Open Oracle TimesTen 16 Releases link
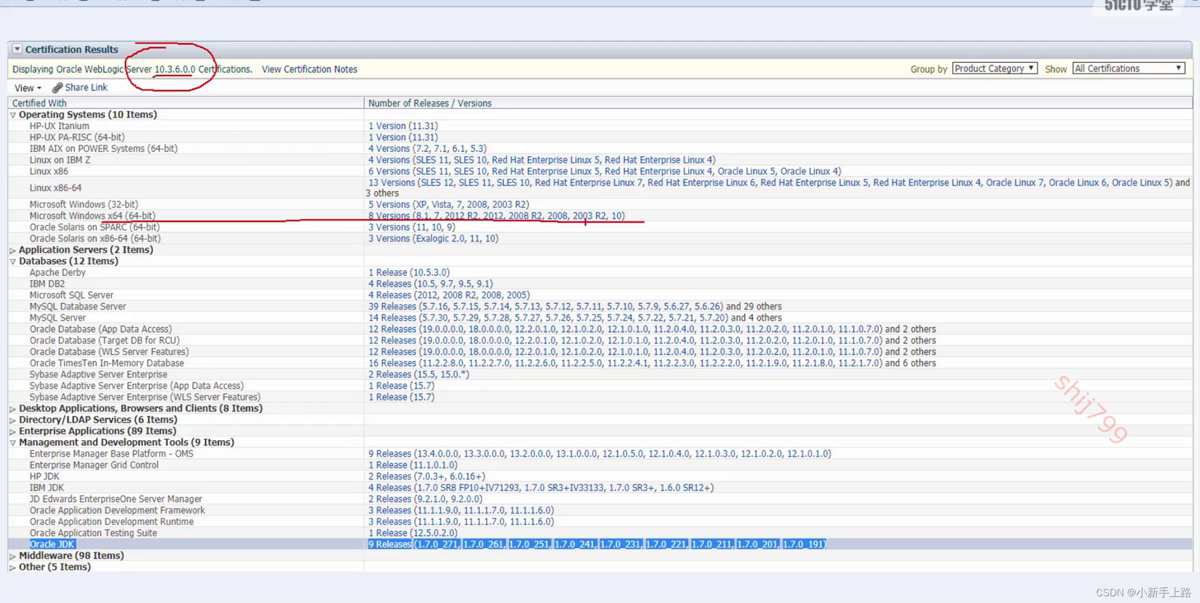This screenshot has height=603, width=1200. (x=625, y=363)
